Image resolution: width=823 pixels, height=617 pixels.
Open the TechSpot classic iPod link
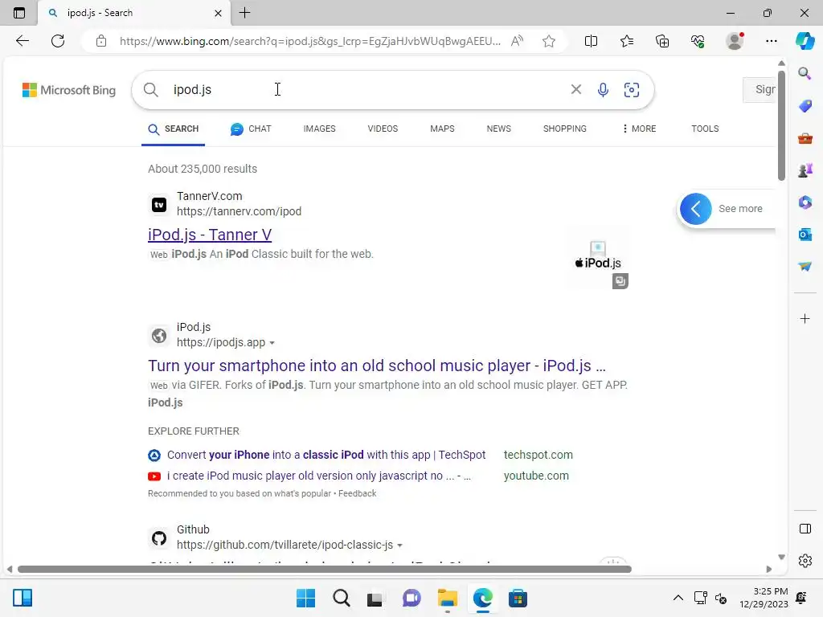pyautogui.click(x=326, y=455)
